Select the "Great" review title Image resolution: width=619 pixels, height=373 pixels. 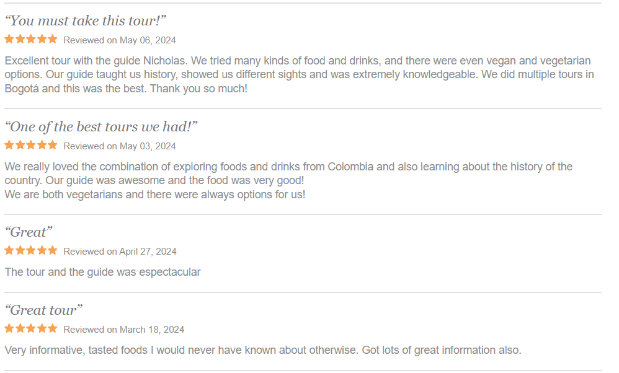pos(29,232)
